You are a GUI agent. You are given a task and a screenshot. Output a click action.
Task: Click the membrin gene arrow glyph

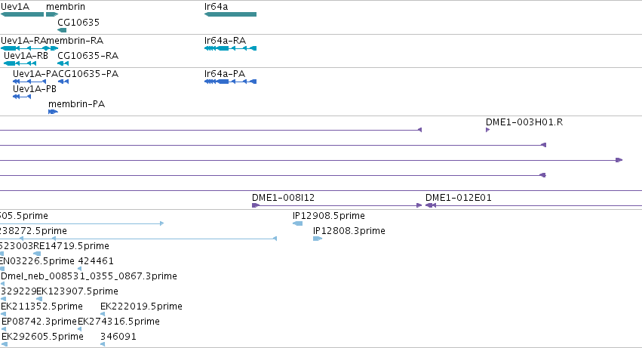click(52, 14)
